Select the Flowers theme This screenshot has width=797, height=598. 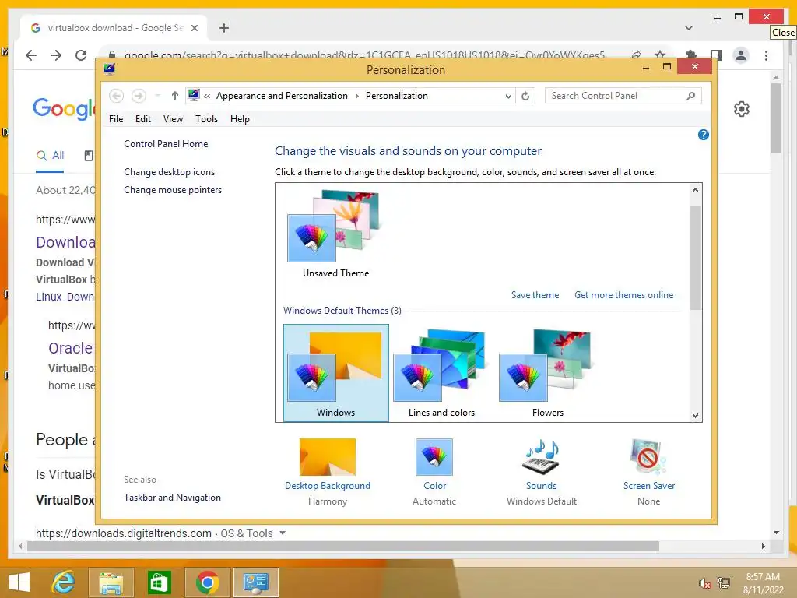[547, 373]
